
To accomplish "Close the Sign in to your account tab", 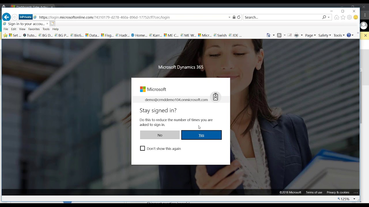I will [47, 24].
